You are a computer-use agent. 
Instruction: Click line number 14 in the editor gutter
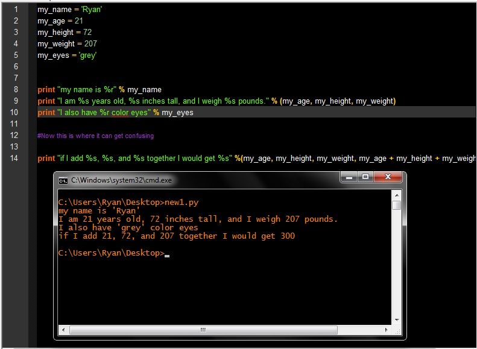pyautogui.click(x=16, y=159)
